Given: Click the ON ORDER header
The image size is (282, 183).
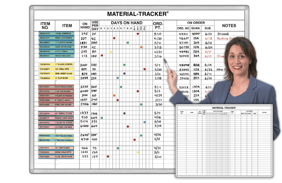Looking at the screenshot, I should pos(196,23).
